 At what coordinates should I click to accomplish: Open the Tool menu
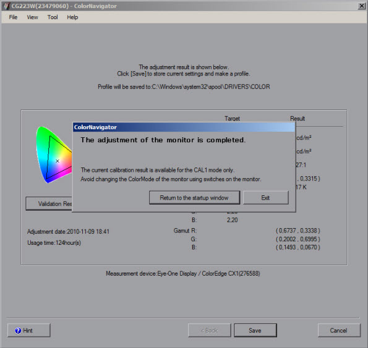(53, 17)
